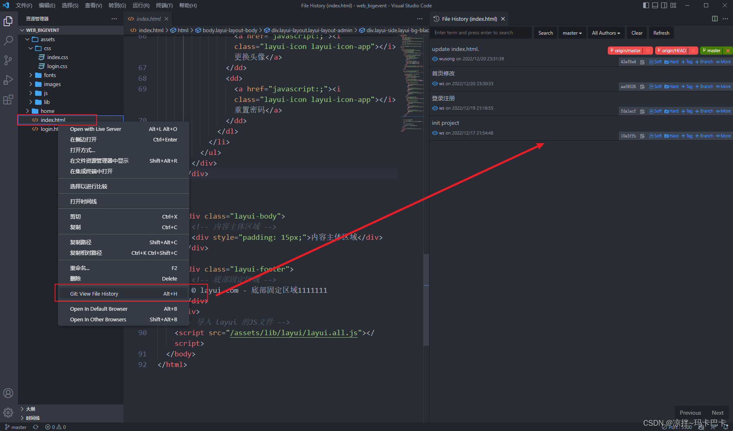
Task: Expand the images folder
Action: tap(31, 84)
